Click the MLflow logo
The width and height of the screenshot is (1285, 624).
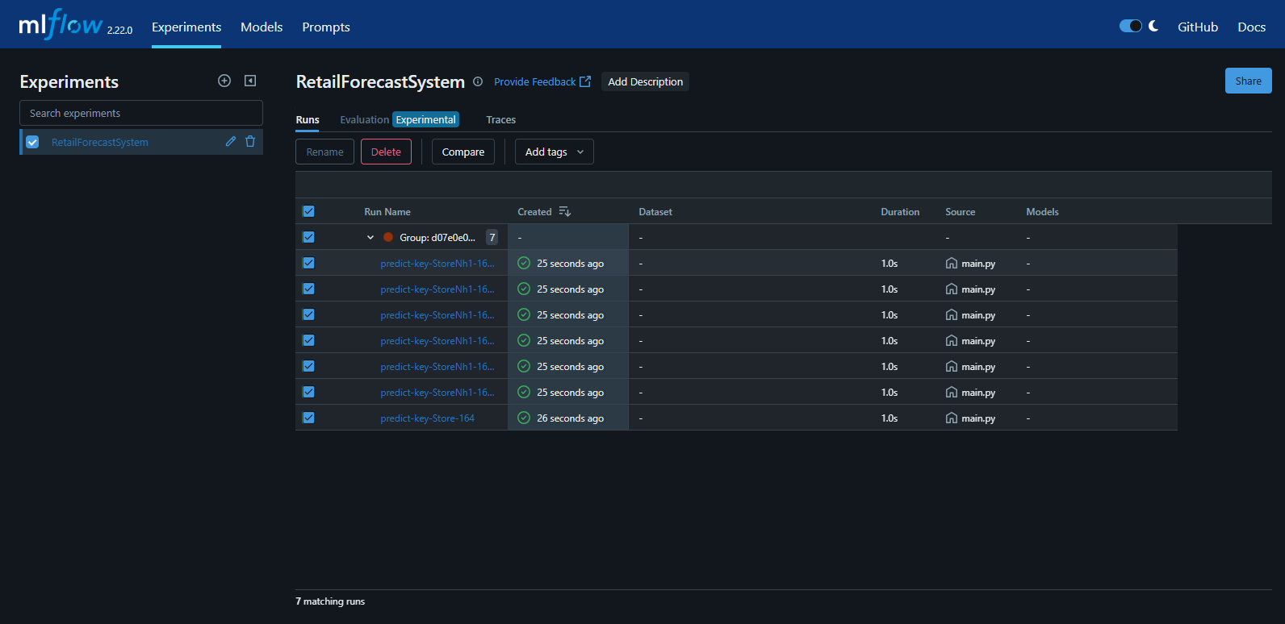pos(61,24)
